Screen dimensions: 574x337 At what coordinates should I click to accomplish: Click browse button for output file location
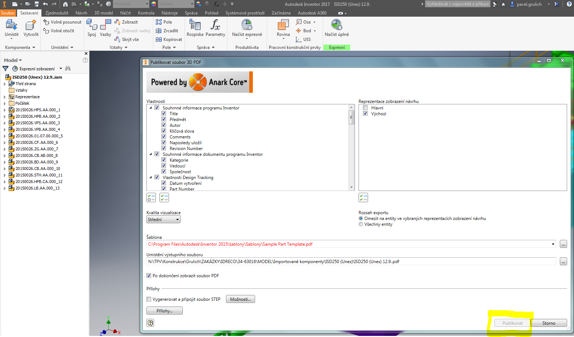click(x=563, y=262)
